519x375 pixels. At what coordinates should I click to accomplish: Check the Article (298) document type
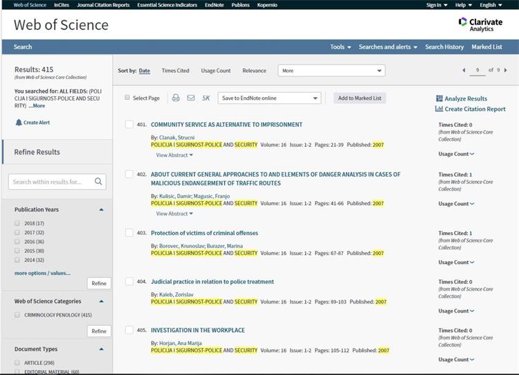point(17,363)
